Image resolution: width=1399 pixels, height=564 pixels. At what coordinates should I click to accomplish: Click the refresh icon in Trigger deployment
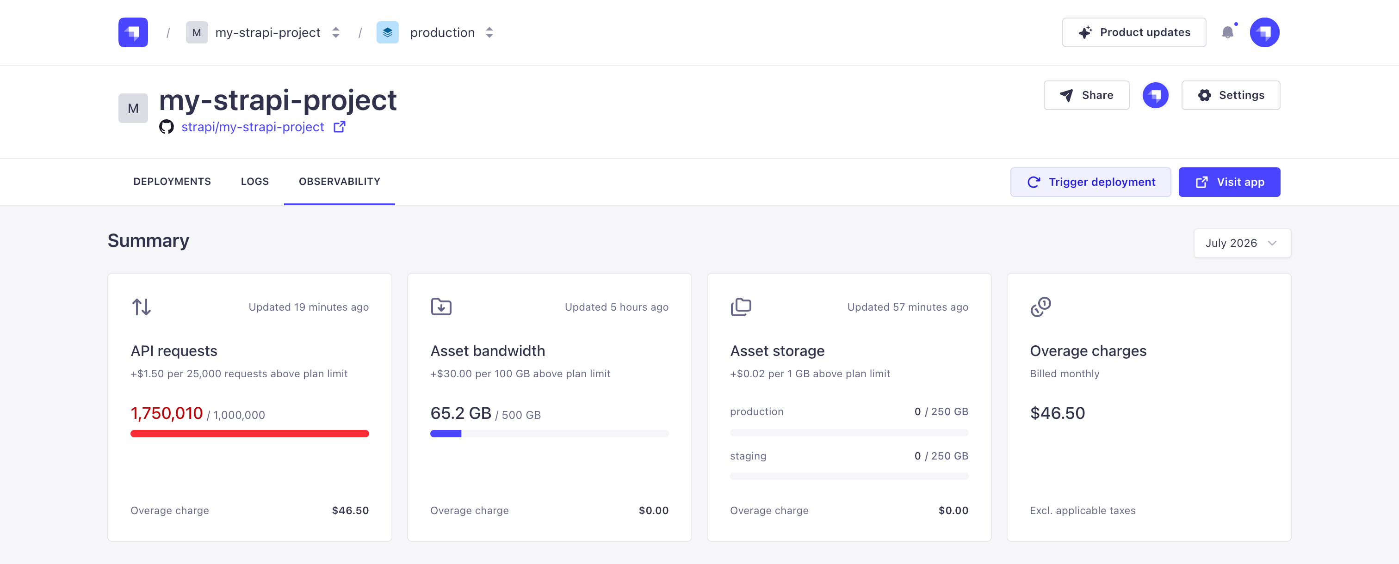(1034, 183)
